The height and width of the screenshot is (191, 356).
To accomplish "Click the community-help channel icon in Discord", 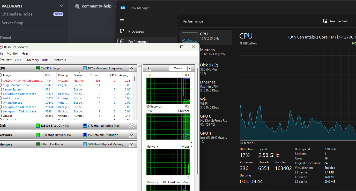I will click(77, 6).
